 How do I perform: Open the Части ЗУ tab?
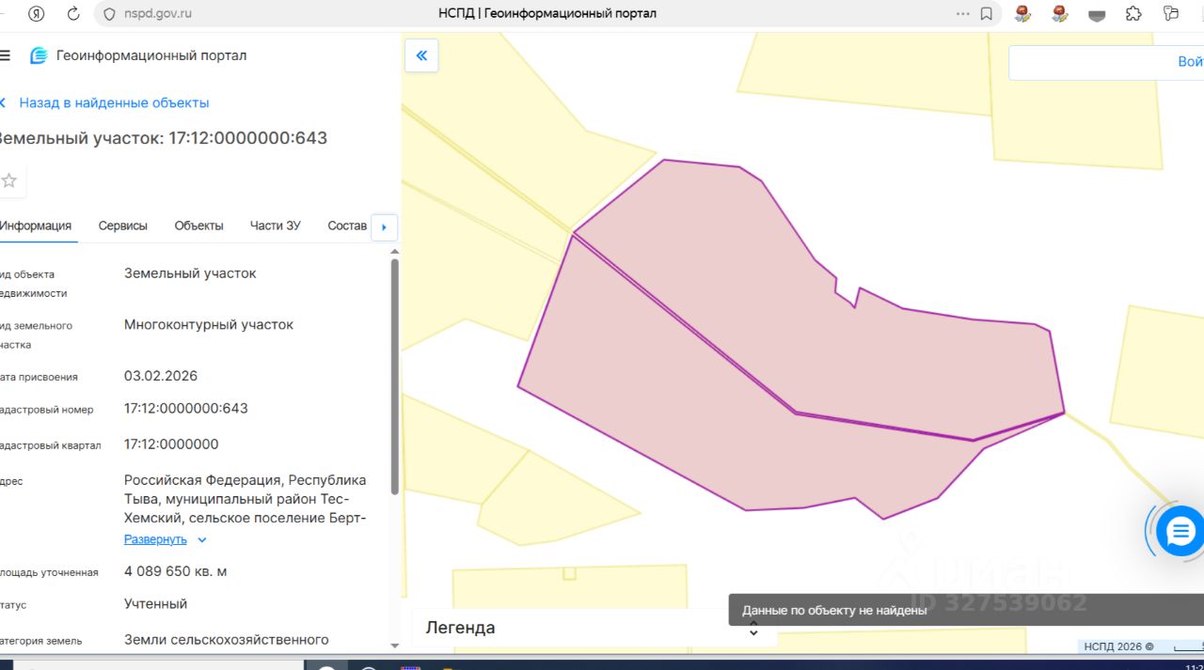tap(276, 226)
